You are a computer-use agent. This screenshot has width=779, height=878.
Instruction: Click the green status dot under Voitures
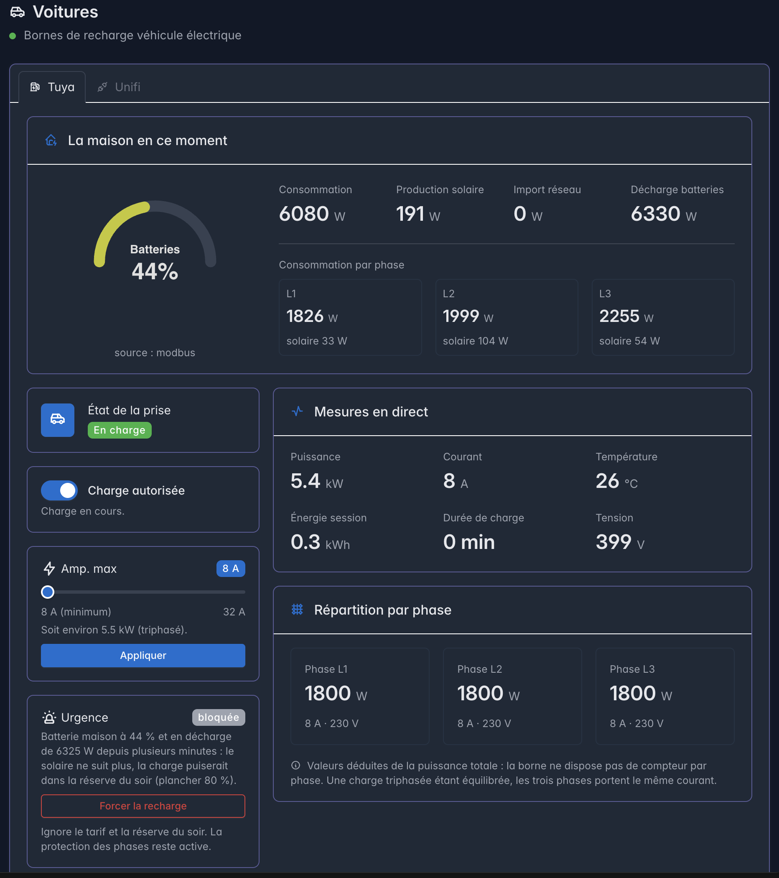click(13, 36)
